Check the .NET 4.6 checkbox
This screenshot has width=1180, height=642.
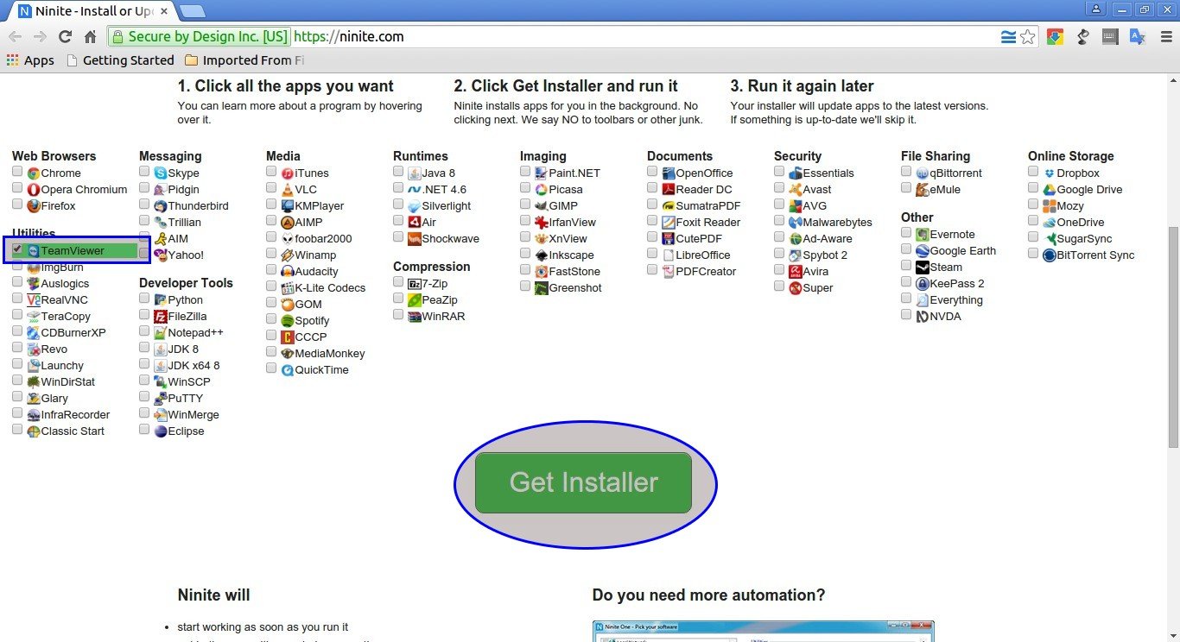[x=398, y=188]
